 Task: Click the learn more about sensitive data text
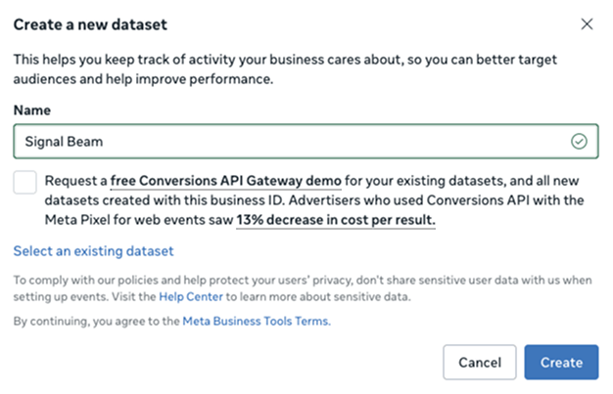tap(319, 296)
